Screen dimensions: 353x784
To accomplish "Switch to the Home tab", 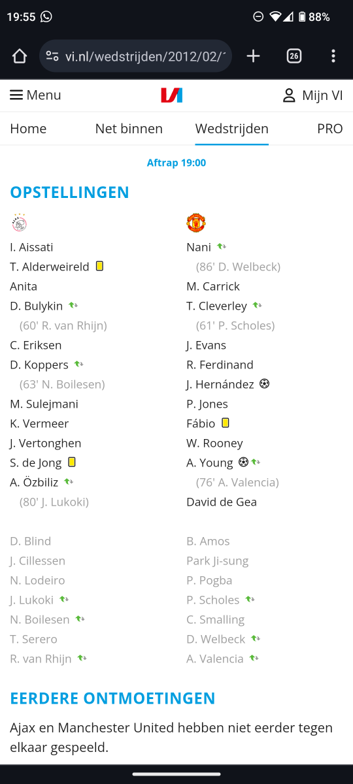I will click(28, 129).
